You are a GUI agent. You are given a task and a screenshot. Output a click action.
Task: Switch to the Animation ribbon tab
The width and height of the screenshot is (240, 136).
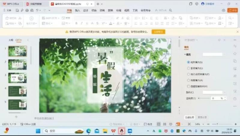102,10
